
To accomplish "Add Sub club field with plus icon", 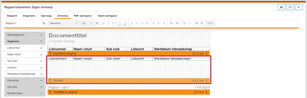I will 41,61.
